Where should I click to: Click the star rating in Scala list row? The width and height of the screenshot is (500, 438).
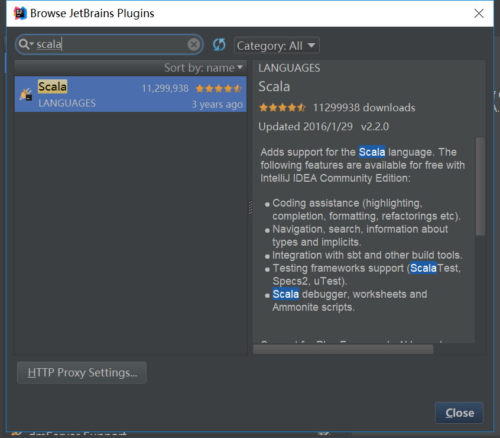[219, 88]
